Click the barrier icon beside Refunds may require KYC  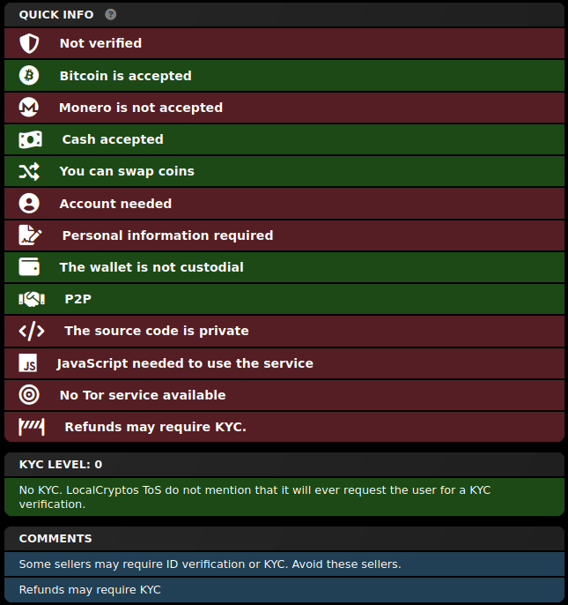coord(32,427)
